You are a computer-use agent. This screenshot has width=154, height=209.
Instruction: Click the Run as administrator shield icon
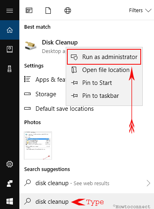point(74,57)
